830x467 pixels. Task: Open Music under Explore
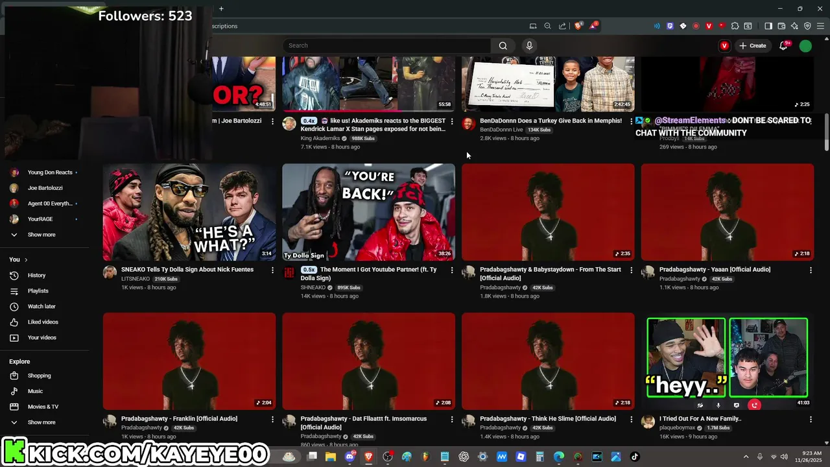click(35, 391)
